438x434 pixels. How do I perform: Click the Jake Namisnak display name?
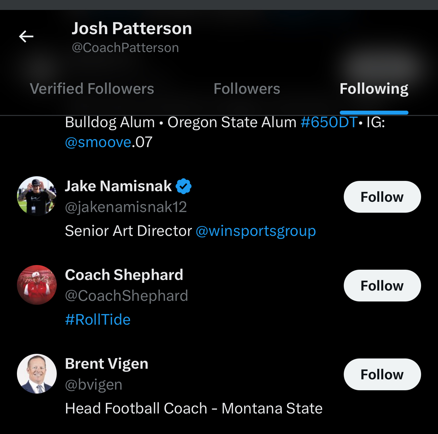pyautogui.click(x=118, y=186)
